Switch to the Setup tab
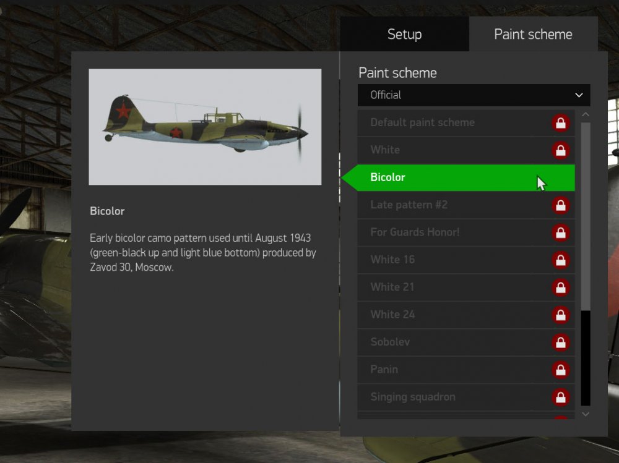 pos(404,35)
